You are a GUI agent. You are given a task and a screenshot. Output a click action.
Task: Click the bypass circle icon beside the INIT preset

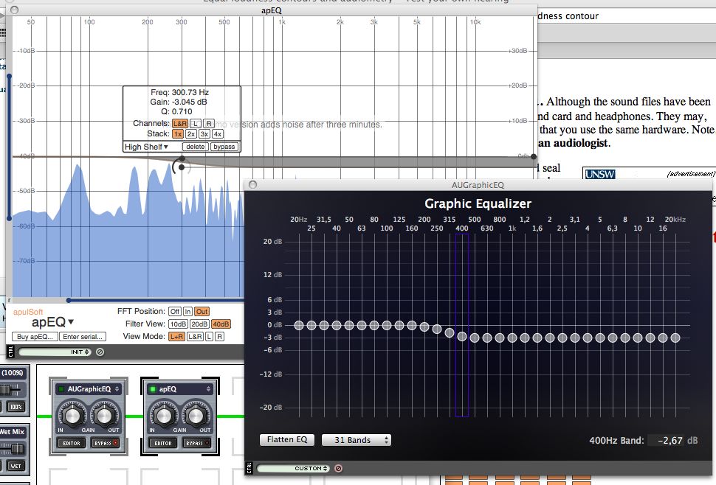pyautogui.click(x=100, y=352)
